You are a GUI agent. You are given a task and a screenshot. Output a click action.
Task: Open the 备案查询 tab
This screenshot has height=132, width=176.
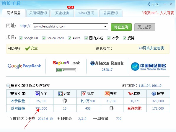coord(111,13)
